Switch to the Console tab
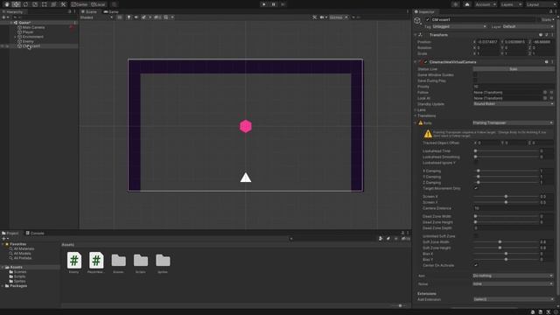 point(35,233)
